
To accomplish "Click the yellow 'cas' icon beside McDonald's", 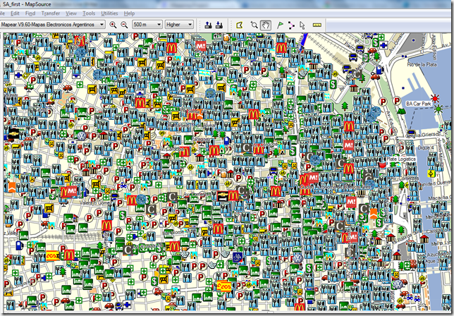I will 53,256.
